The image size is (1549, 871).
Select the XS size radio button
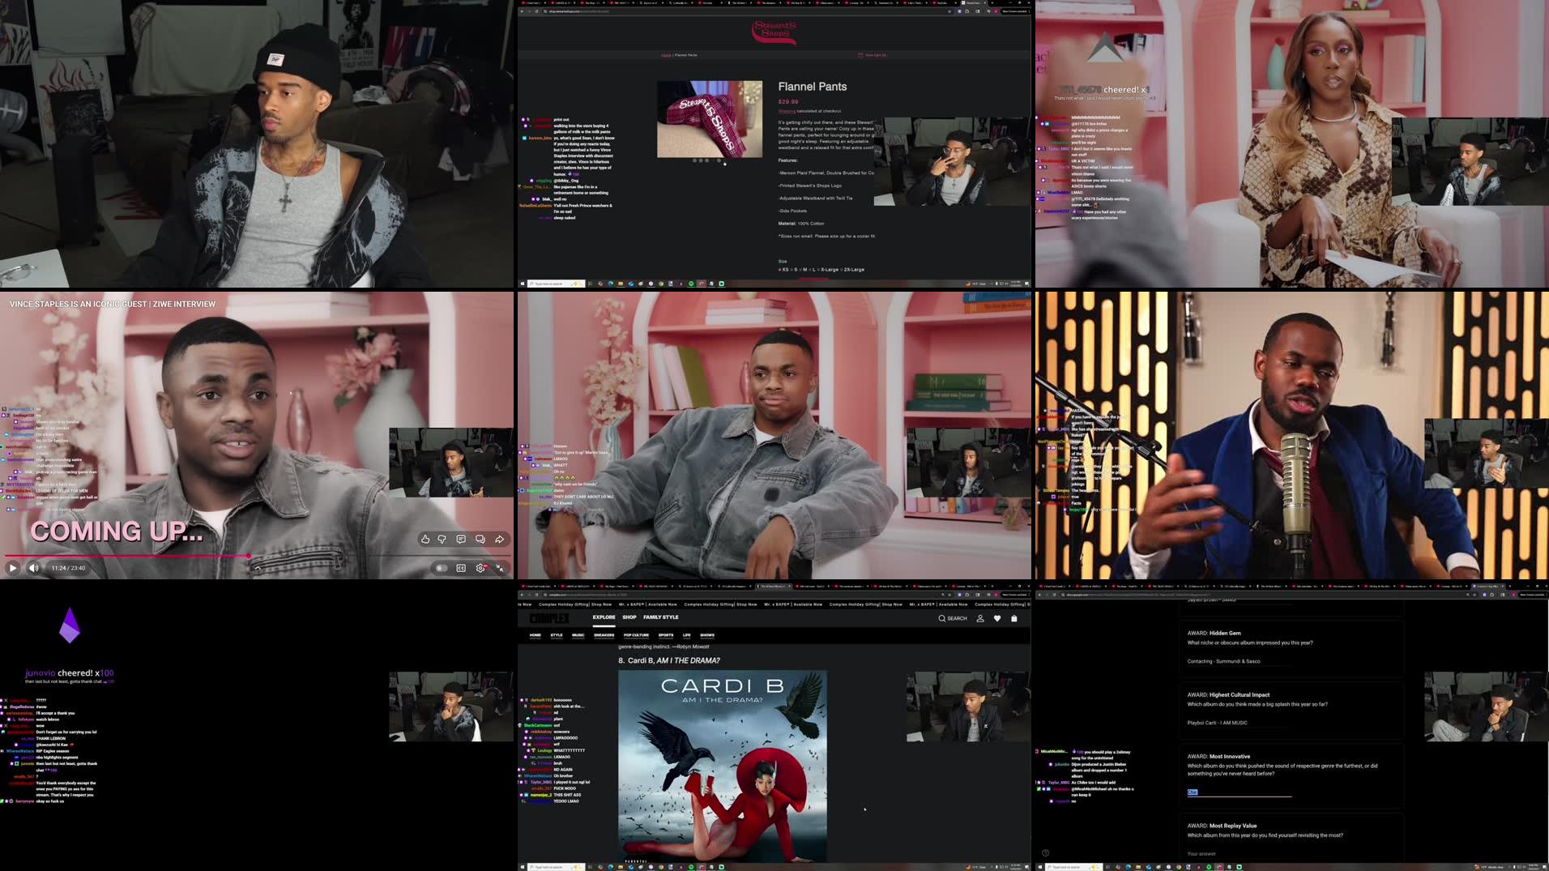(780, 270)
